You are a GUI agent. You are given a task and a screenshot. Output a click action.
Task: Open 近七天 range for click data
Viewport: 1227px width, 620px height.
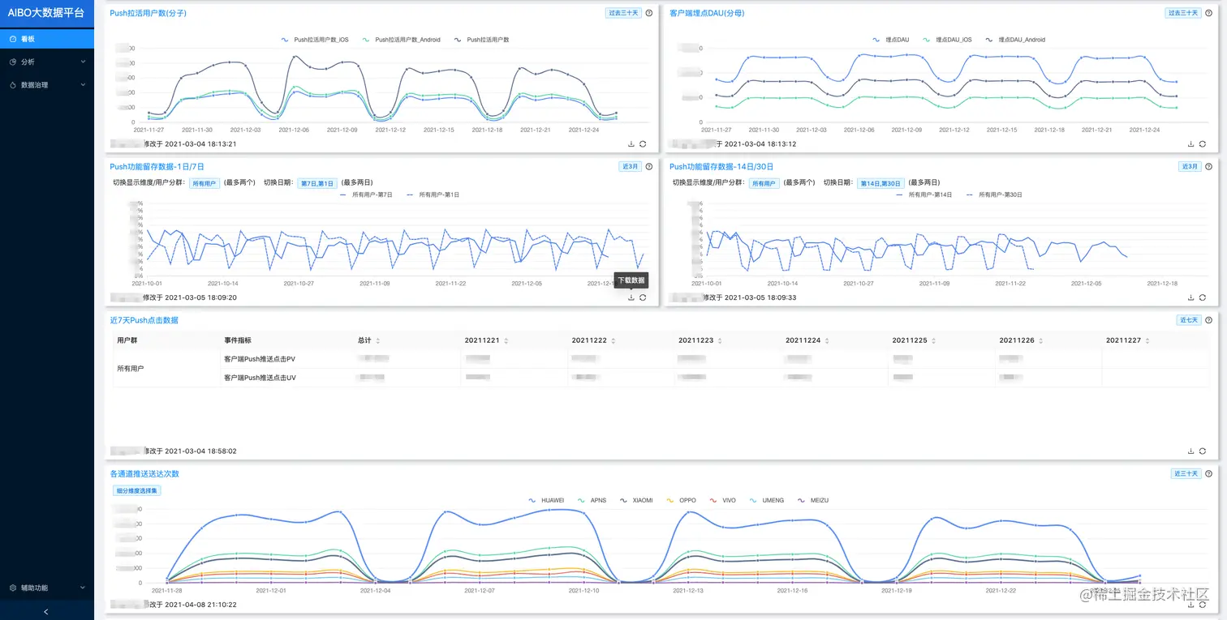click(x=1189, y=320)
